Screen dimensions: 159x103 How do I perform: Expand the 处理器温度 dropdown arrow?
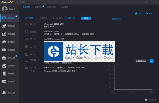(x=152, y=61)
